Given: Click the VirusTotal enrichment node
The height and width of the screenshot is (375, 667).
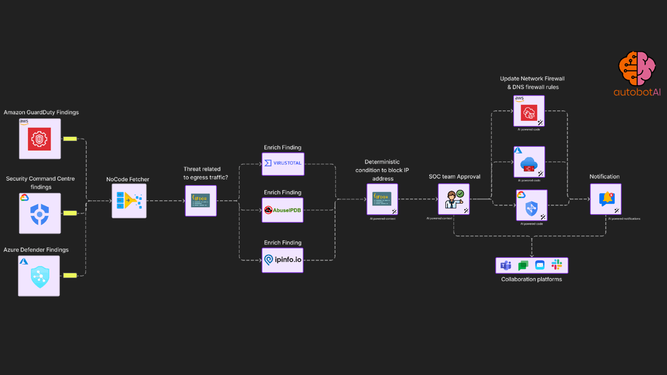Looking at the screenshot, I should click(282, 163).
